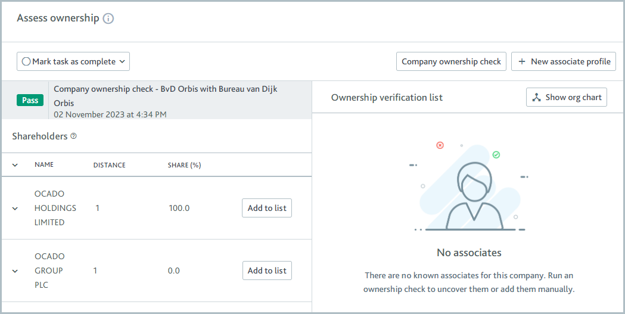Click the Shareholders section heading

(40, 136)
